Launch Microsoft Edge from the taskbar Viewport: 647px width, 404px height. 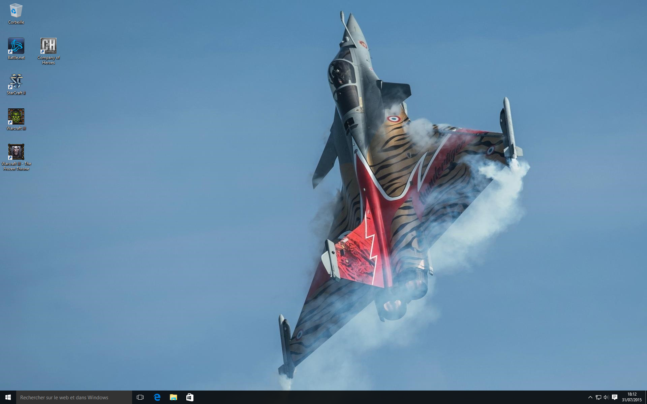pos(157,397)
